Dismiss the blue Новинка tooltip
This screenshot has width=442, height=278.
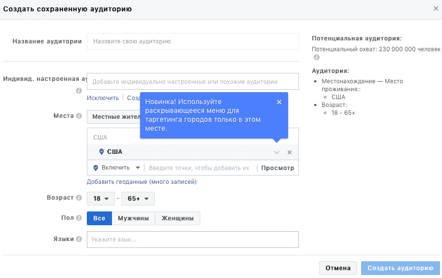click(x=279, y=102)
